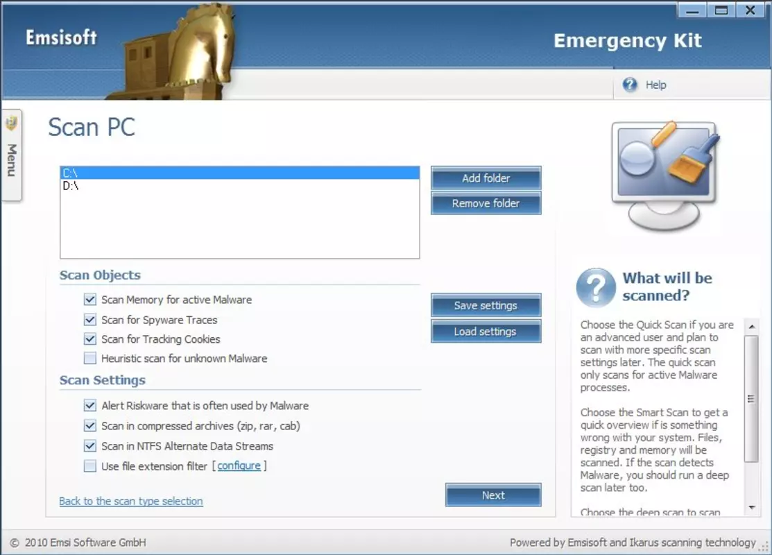Click the Help question mark icon

629,85
